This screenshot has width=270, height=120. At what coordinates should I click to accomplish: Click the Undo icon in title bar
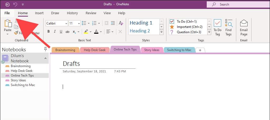(15, 4)
